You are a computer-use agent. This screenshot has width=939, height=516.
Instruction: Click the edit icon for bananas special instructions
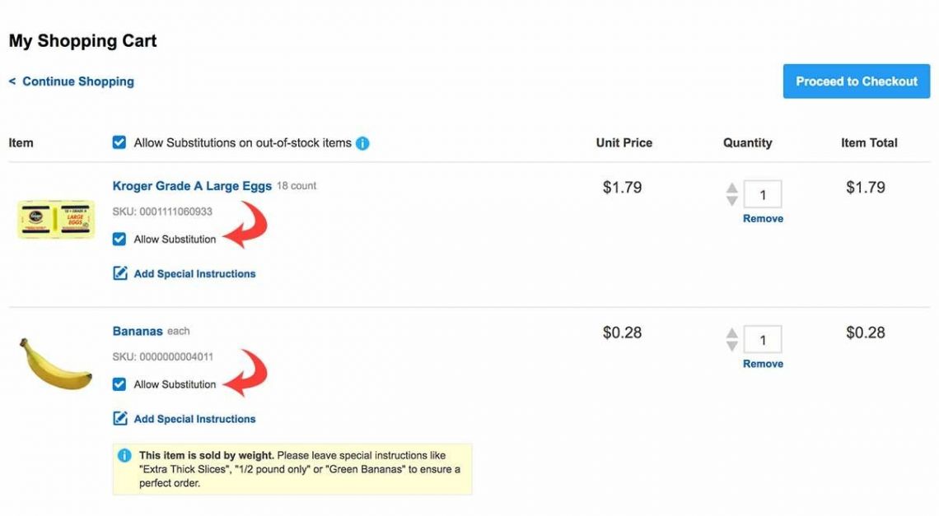click(x=119, y=419)
